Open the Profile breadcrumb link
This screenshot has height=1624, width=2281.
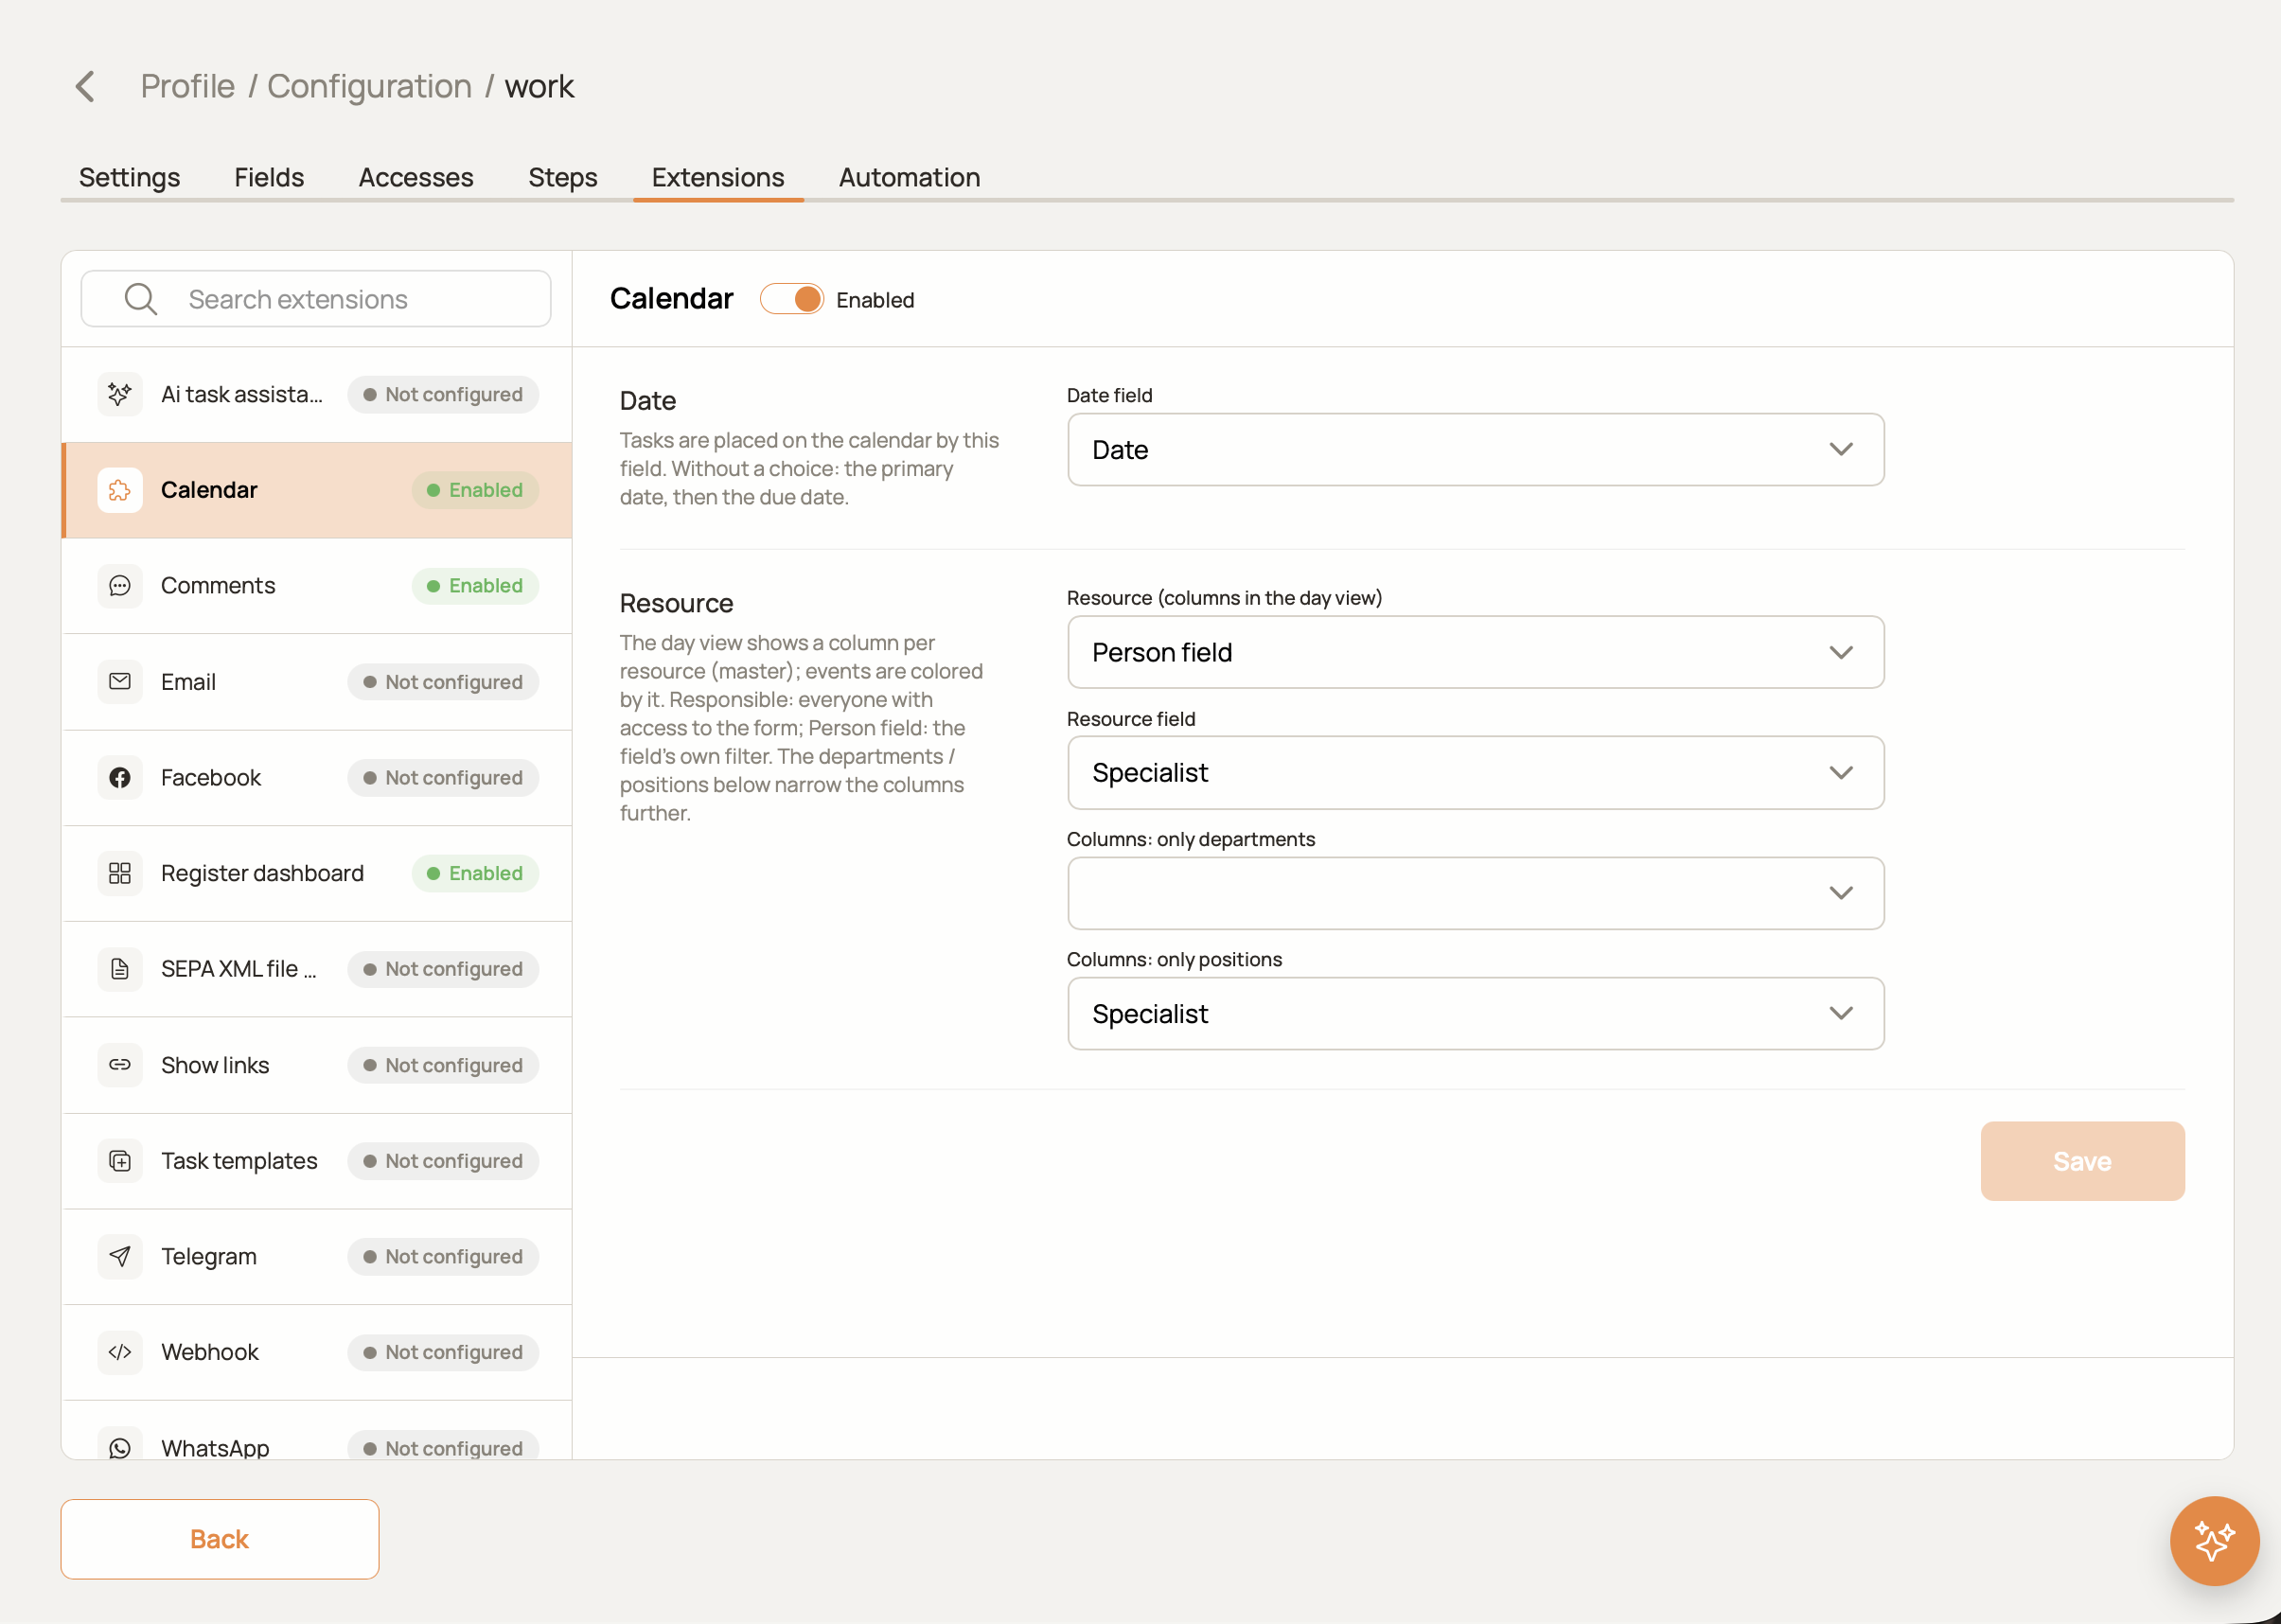click(x=188, y=86)
